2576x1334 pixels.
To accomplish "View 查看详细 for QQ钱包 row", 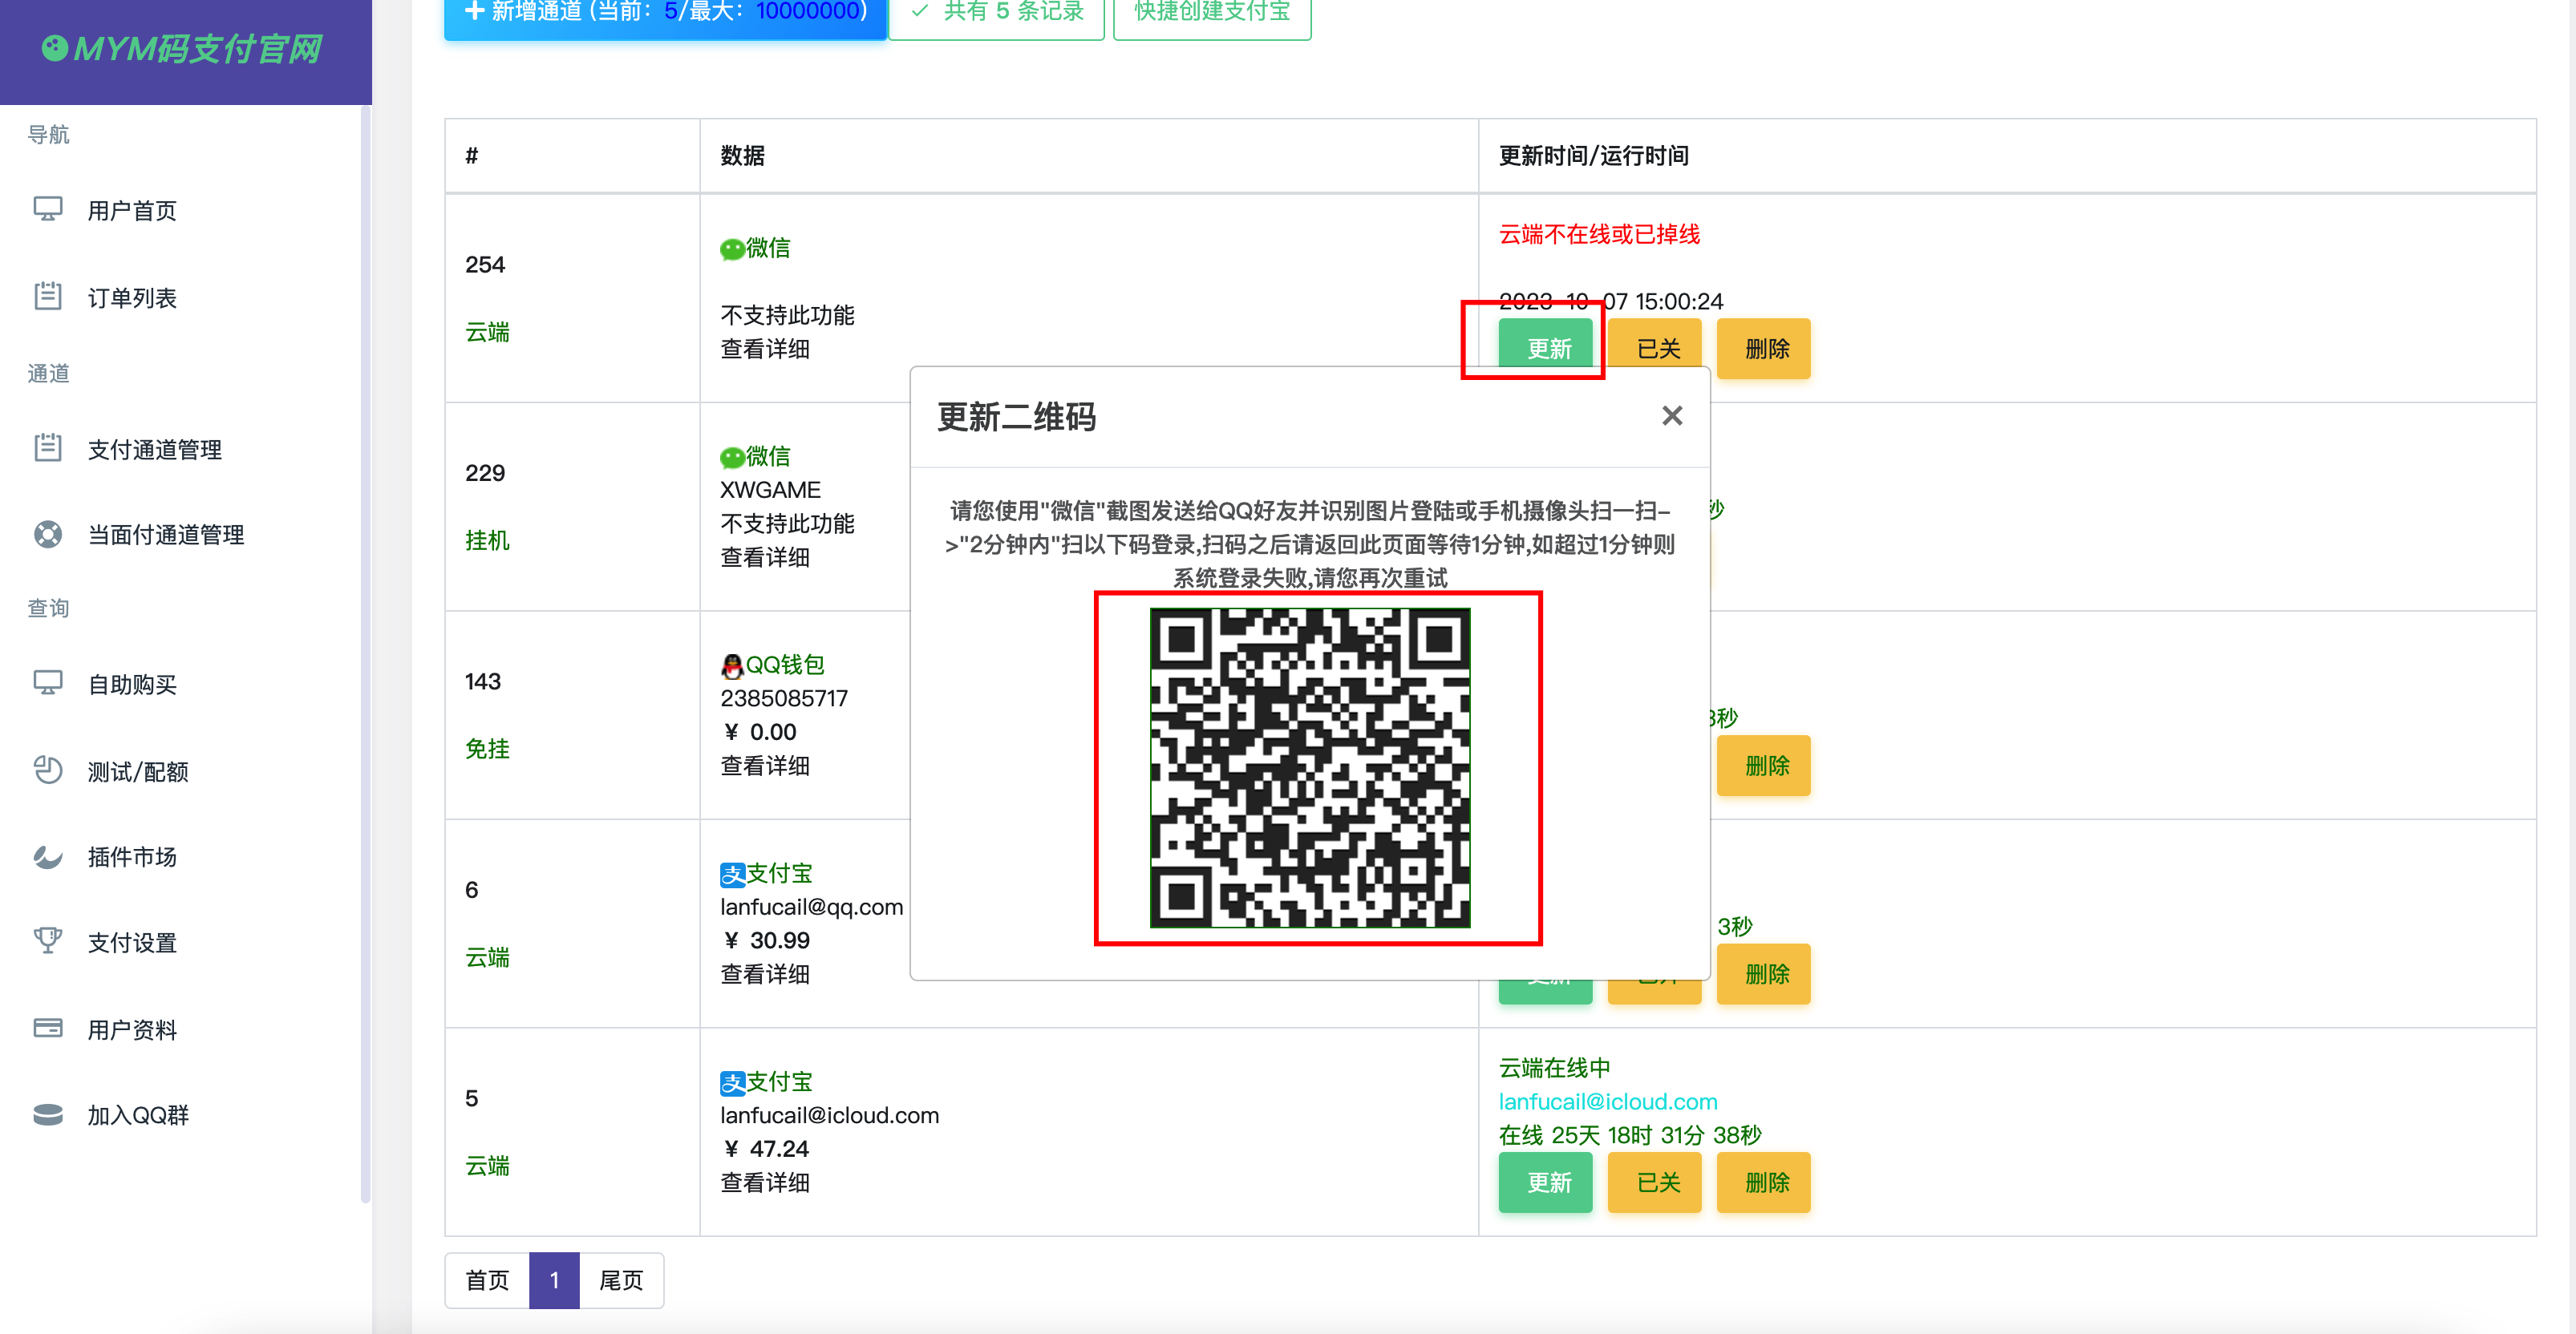I will point(765,766).
